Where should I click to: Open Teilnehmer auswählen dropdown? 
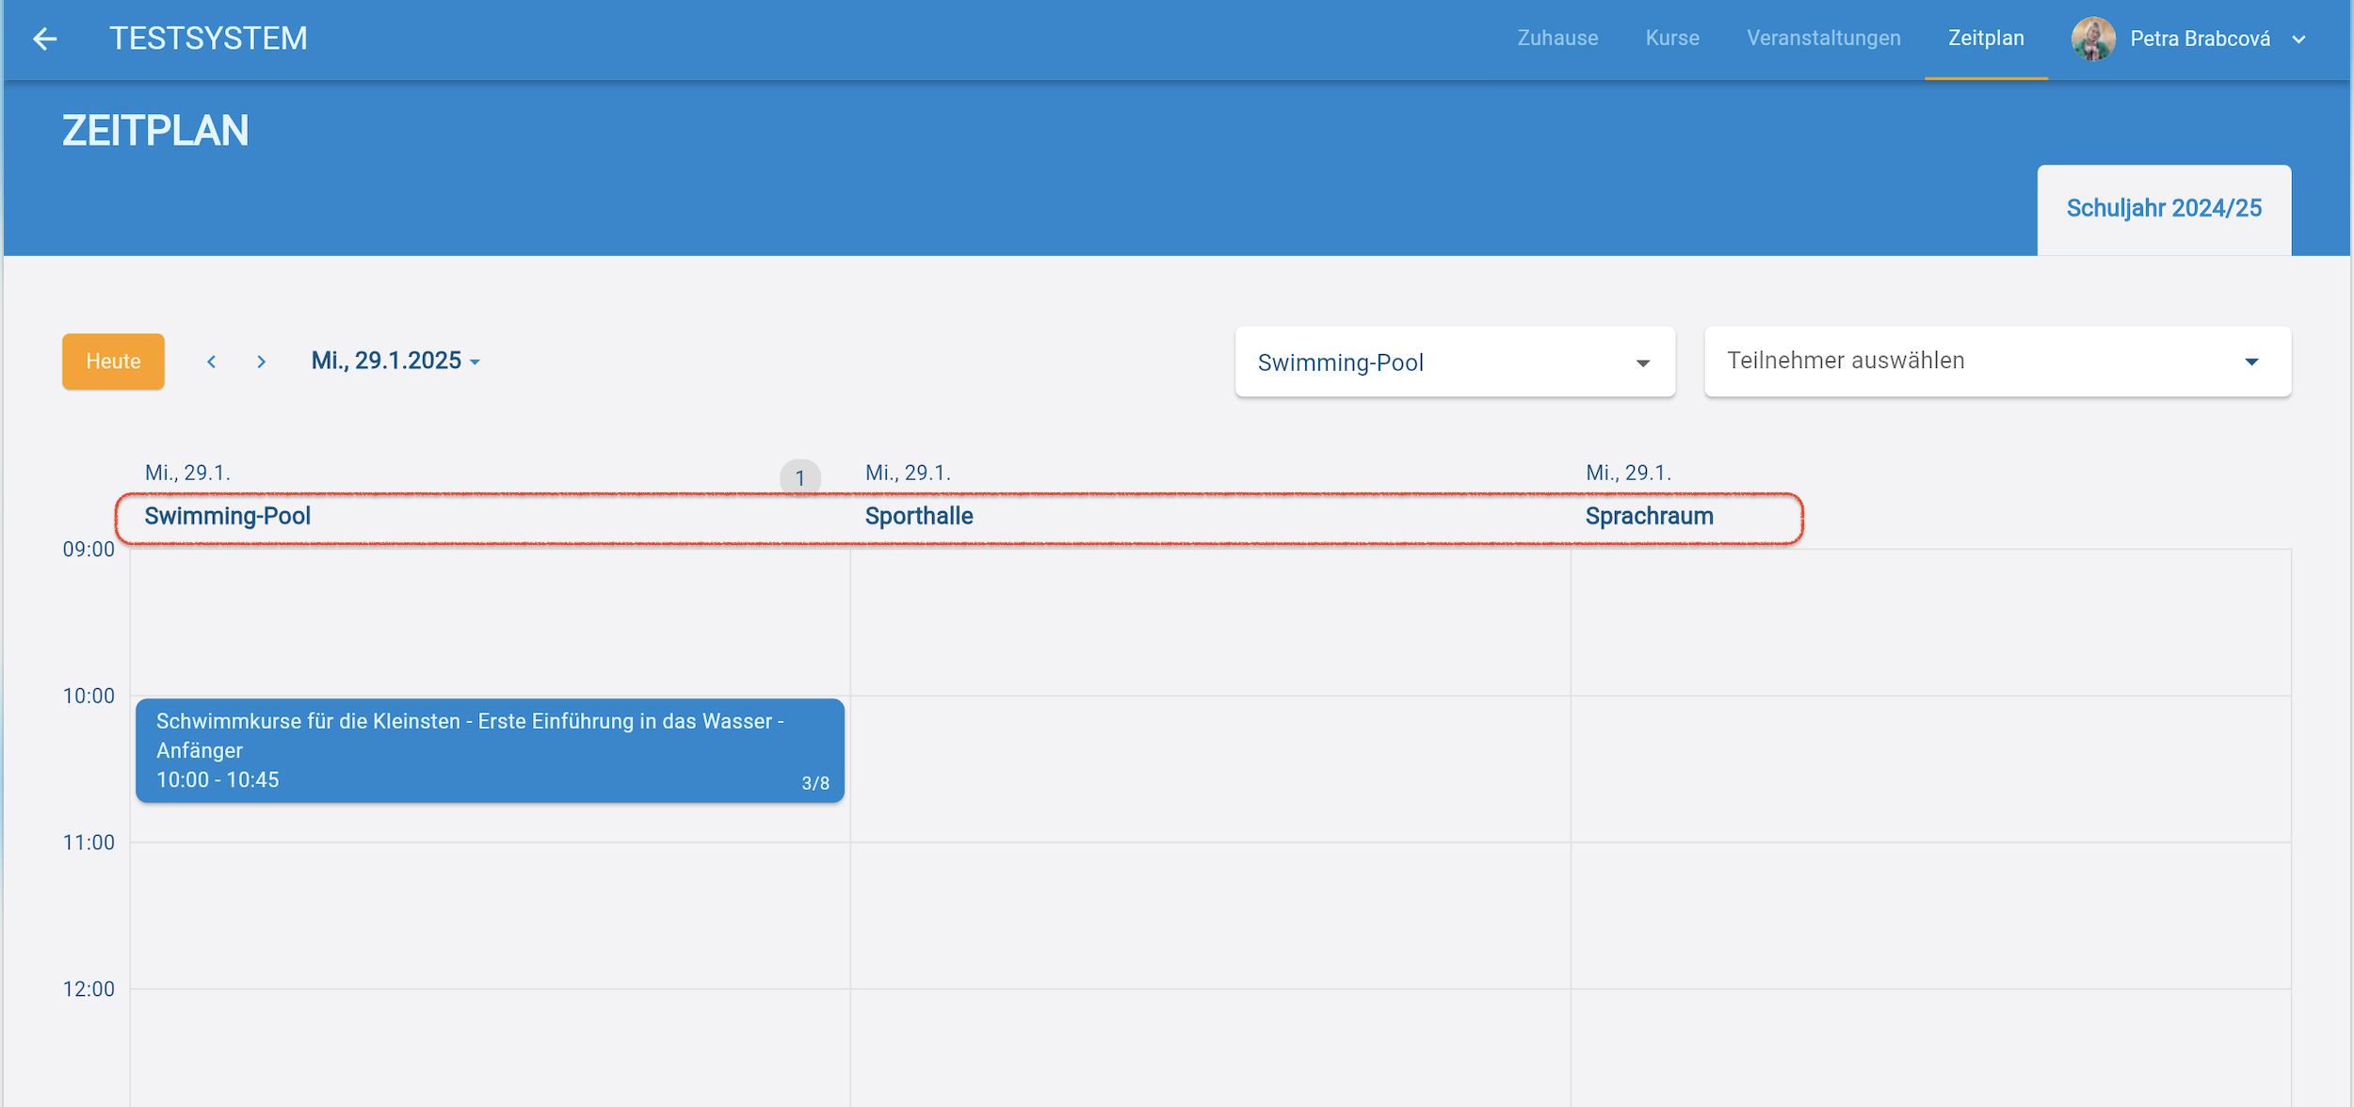tap(1996, 361)
